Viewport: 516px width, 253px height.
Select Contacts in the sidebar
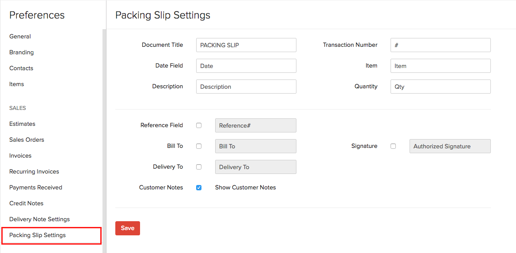point(21,68)
